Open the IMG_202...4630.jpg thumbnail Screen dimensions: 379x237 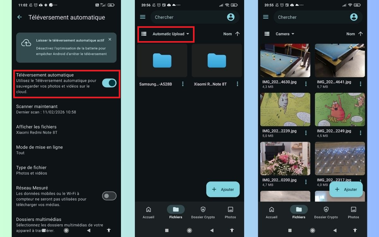285,60
